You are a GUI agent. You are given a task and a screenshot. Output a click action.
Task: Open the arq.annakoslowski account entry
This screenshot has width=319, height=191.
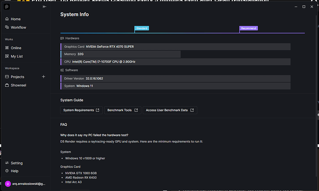tap(29, 184)
